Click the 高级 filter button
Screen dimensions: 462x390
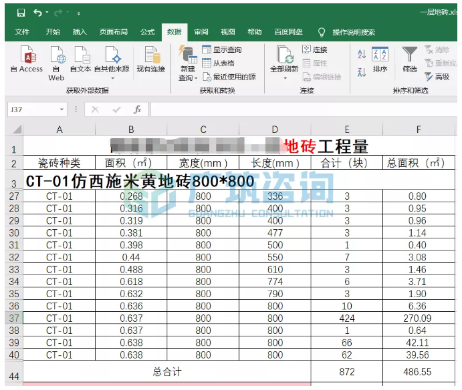click(x=437, y=77)
